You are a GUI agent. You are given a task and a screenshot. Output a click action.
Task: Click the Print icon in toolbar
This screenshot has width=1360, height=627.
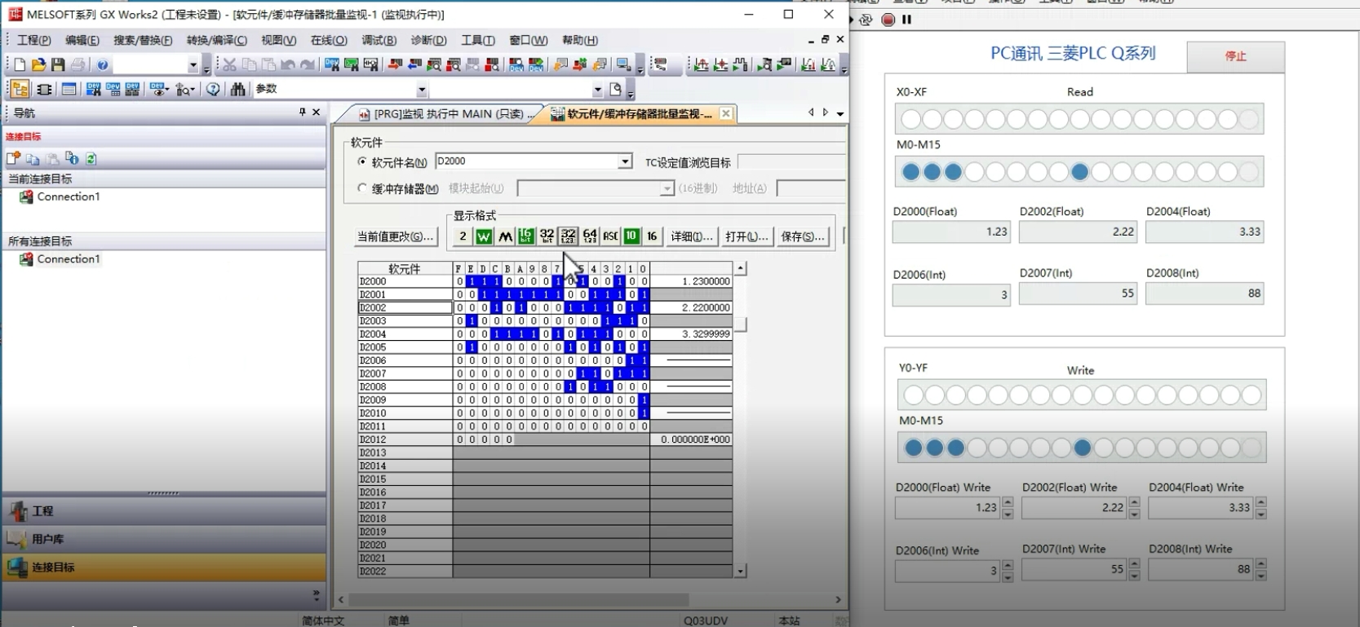click(78, 64)
